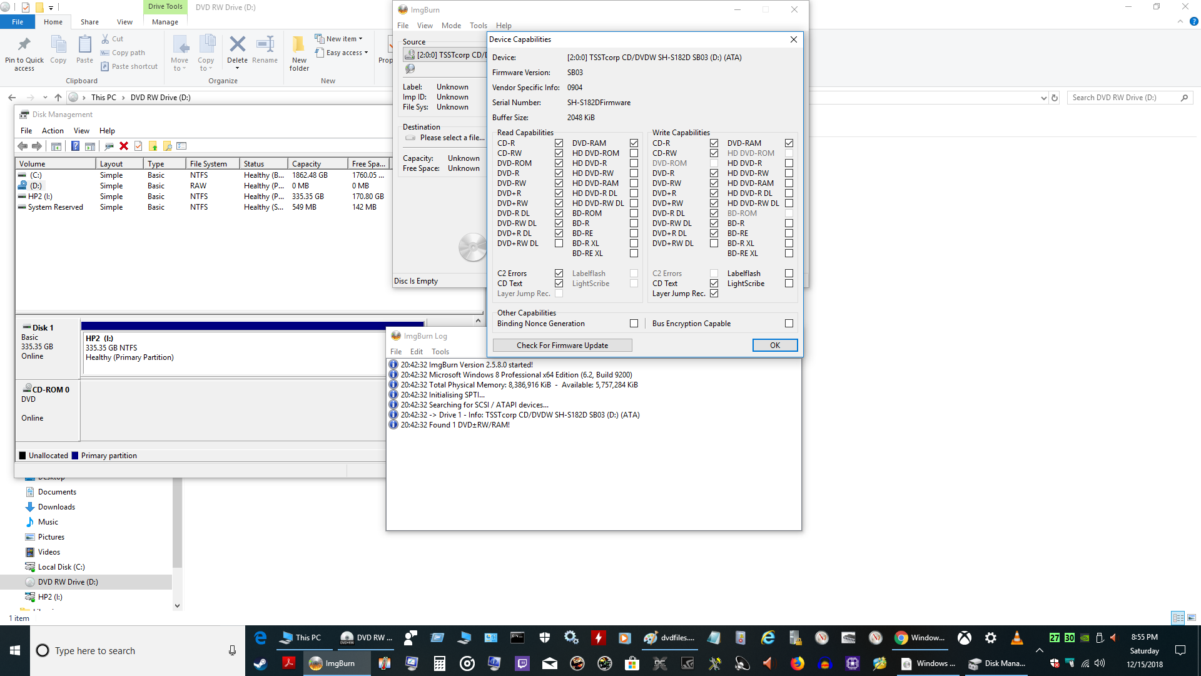This screenshot has width=1201, height=676.
Task: Click OK in Device Capabilities dialog
Action: coord(775,346)
